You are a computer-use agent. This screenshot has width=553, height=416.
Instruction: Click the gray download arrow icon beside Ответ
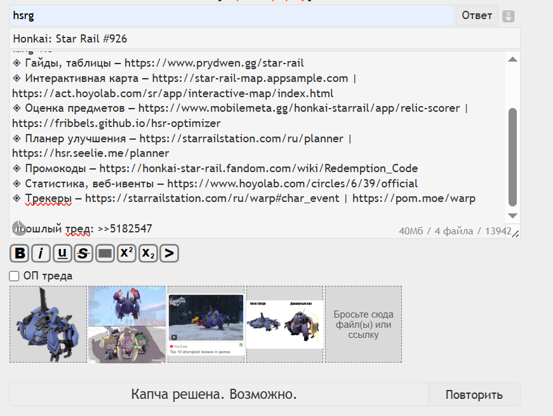(x=508, y=16)
